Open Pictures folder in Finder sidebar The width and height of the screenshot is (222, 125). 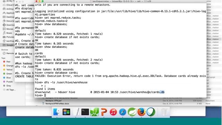click(x=9, y=37)
